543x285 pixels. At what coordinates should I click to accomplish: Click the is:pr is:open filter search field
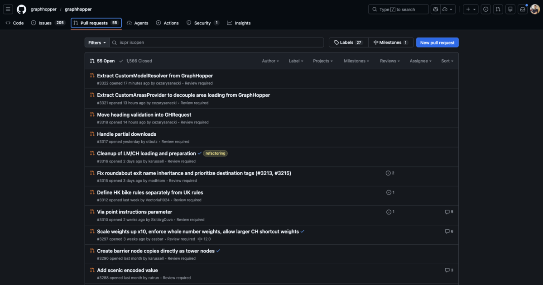(x=217, y=43)
